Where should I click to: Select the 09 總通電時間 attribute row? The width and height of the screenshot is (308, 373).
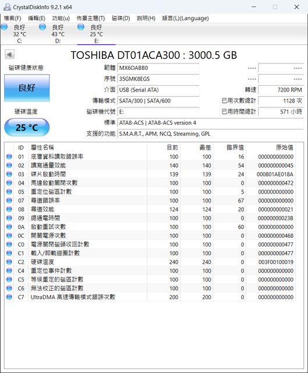pyautogui.click(x=150, y=218)
